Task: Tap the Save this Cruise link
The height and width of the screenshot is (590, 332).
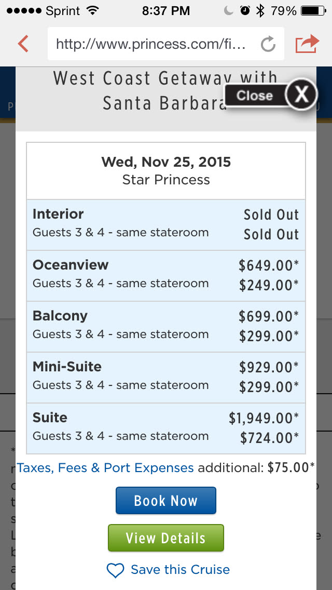Action: coord(180,570)
